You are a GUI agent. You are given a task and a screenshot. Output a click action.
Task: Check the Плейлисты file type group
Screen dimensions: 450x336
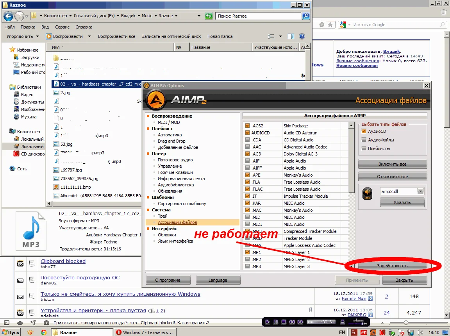click(x=364, y=148)
